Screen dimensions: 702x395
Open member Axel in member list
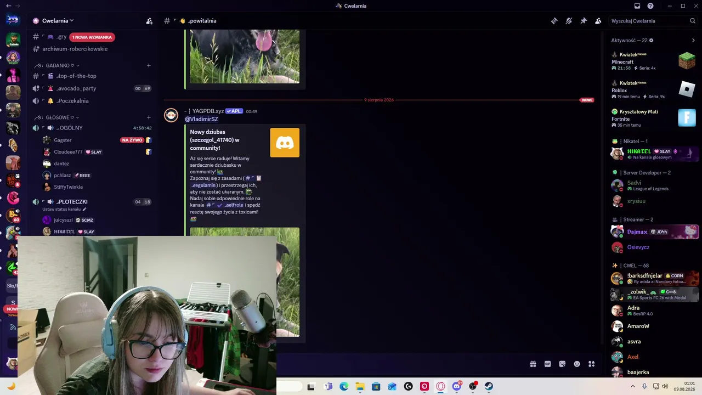[x=655, y=357]
